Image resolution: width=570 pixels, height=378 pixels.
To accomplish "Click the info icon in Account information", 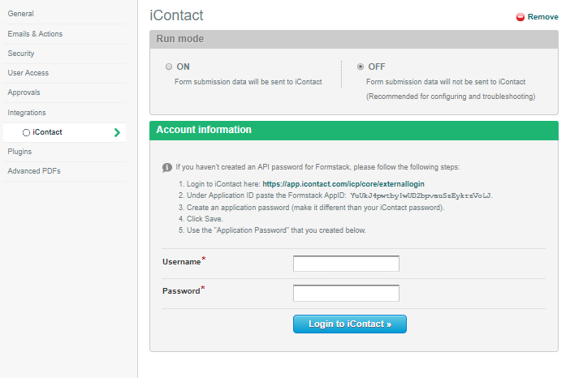I will tap(167, 167).
